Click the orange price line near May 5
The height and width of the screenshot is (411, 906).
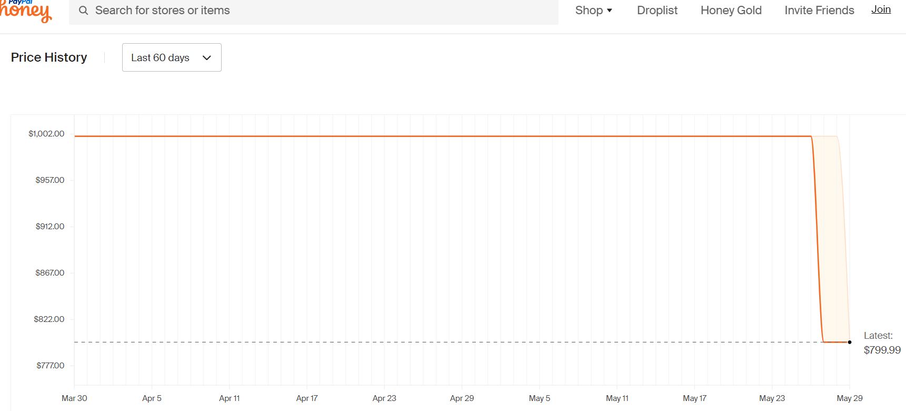tap(540, 136)
